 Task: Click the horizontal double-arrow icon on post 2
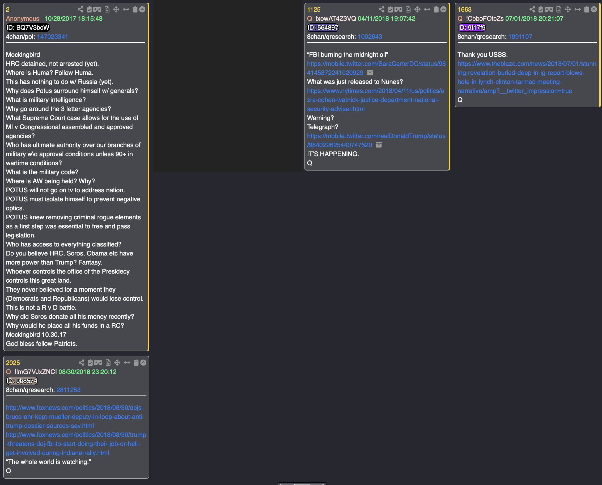(126, 10)
